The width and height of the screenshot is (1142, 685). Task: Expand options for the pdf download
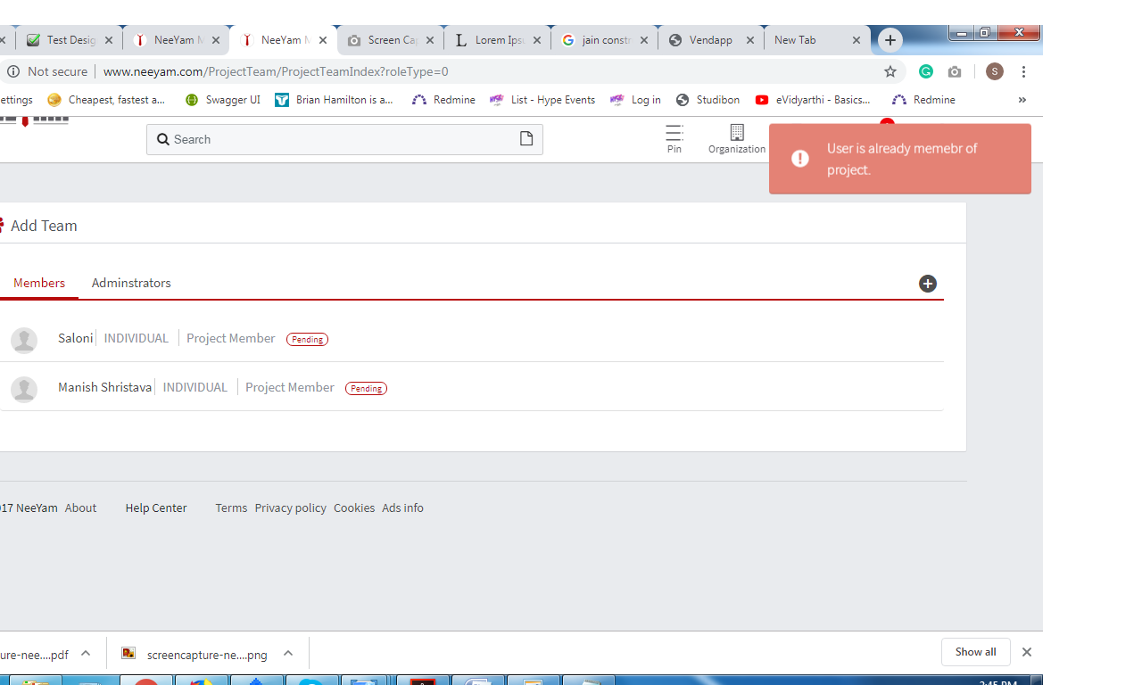pos(86,654)
